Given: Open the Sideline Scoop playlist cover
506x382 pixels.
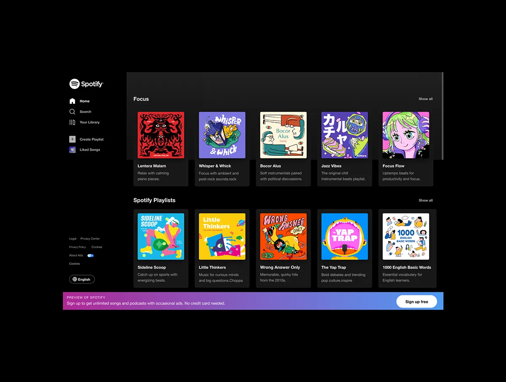Looking at the screenshot, I should [x=161, y=236].
